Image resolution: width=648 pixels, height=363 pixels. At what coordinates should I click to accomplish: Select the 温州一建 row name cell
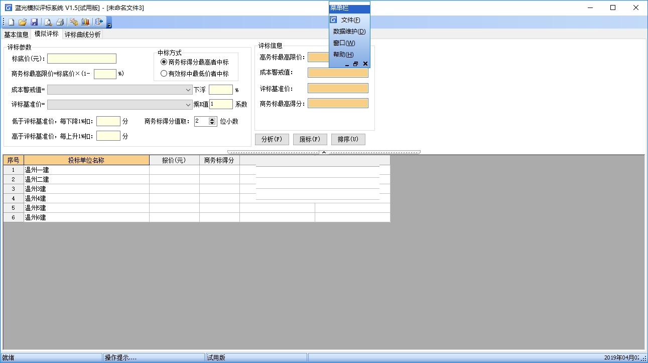86,170
